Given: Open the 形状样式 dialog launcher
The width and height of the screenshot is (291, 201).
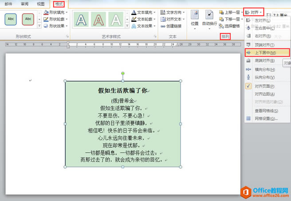Looking at the screenshot, I should click(x=67, y=36).
